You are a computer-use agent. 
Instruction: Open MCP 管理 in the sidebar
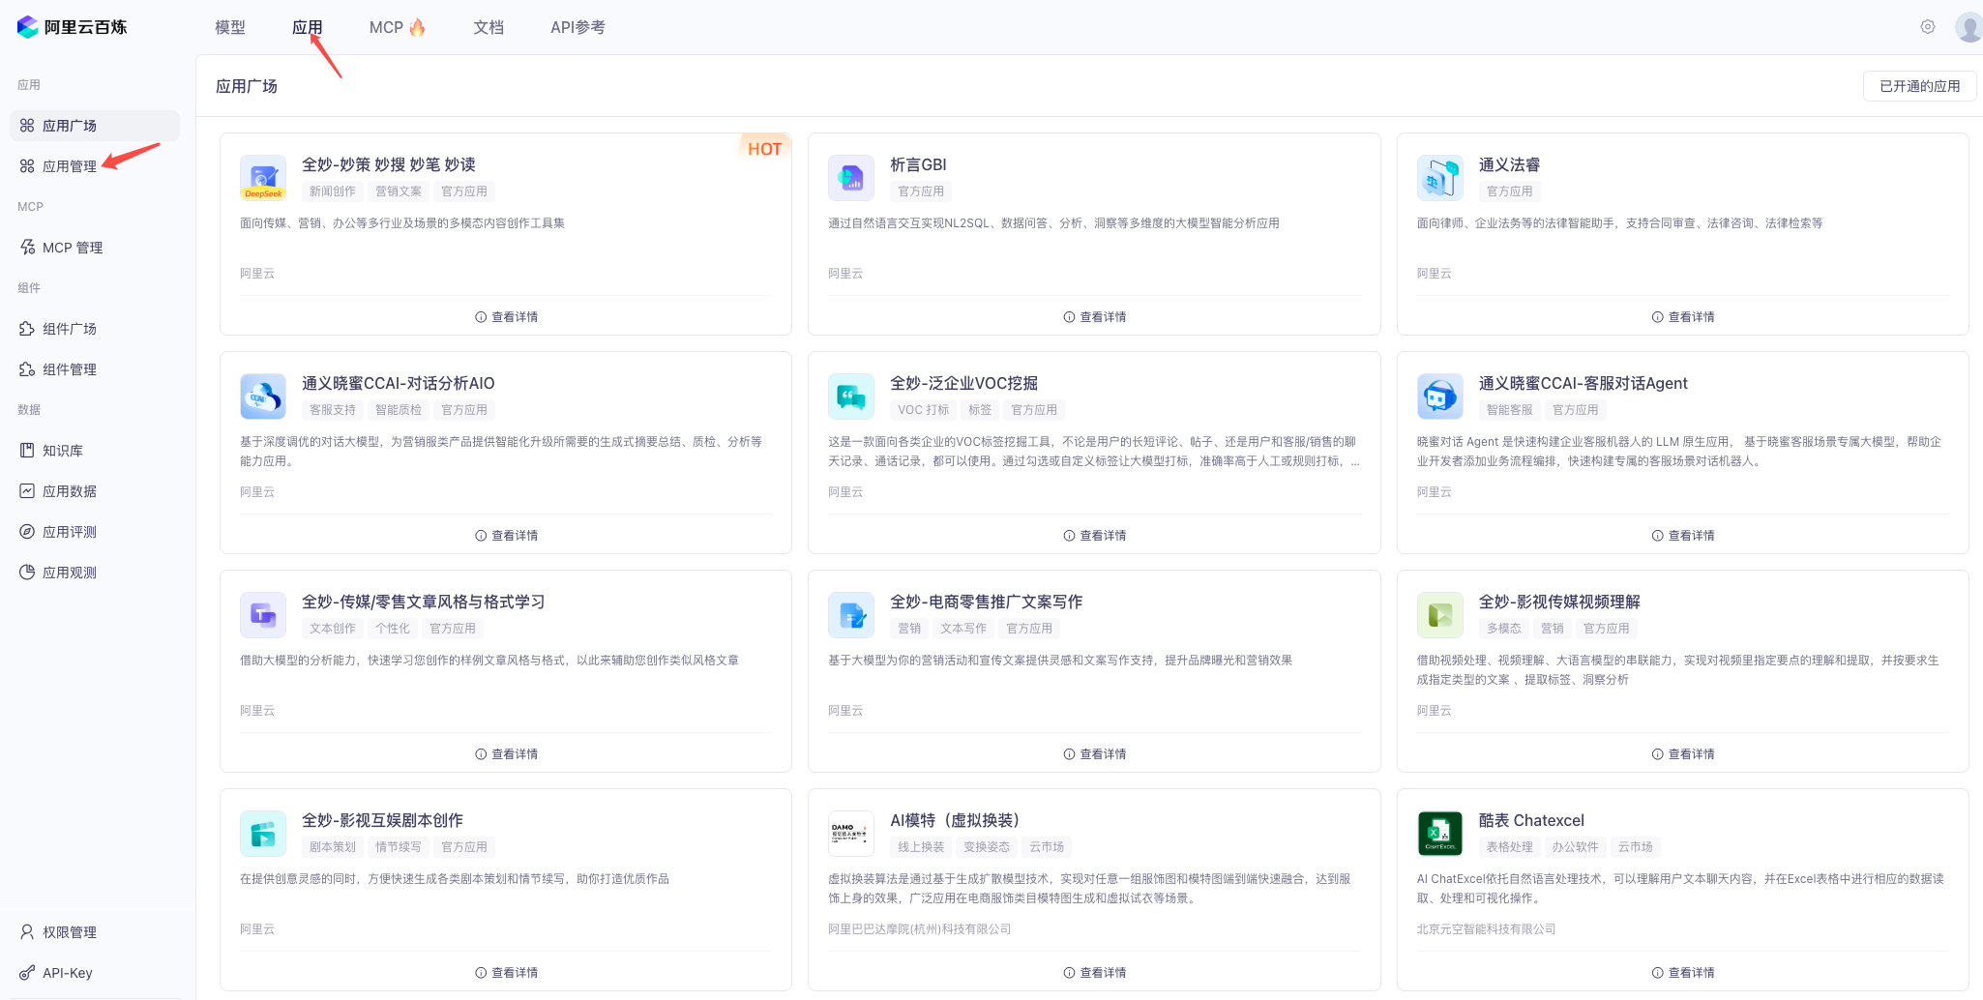tap(95, 248)
